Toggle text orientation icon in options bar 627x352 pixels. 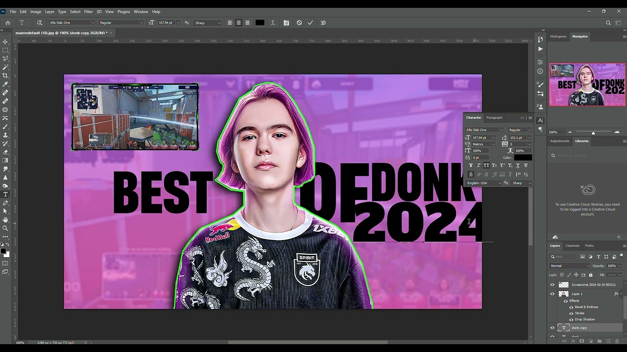[x=40, y=22]
